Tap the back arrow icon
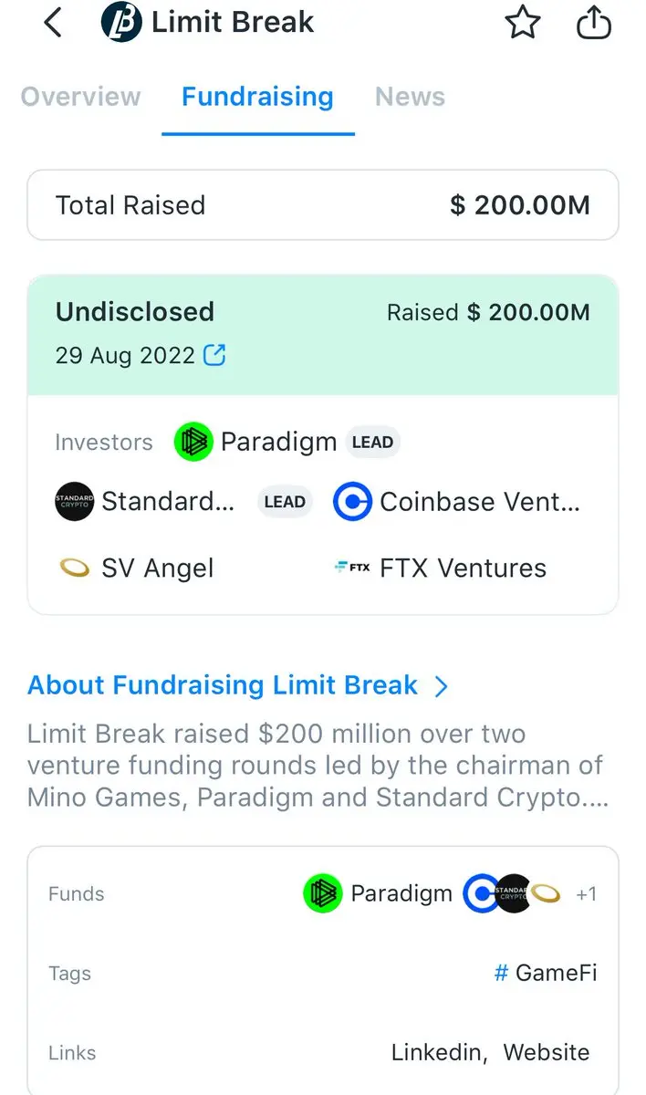Image resolution: width=646 pixels, height=1095 pixels. coord(53,23)
